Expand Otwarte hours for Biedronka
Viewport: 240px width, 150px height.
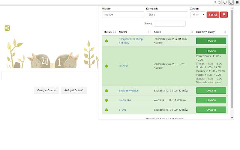coord(211,100)
